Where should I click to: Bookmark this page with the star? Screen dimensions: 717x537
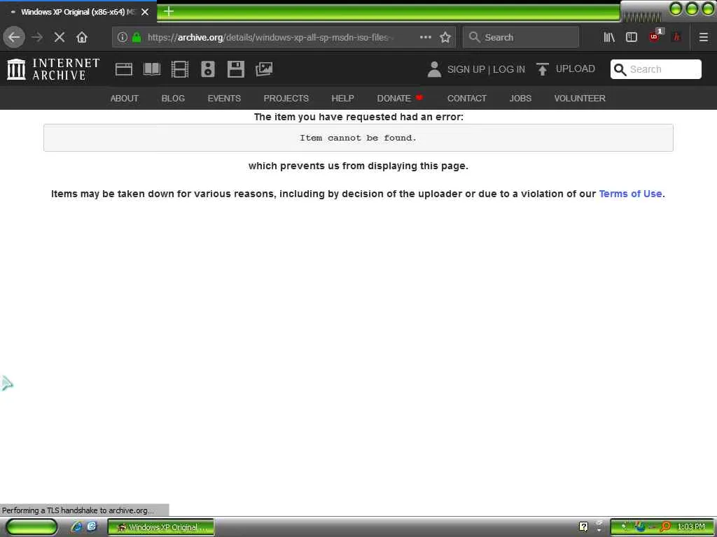click(445, 37)
